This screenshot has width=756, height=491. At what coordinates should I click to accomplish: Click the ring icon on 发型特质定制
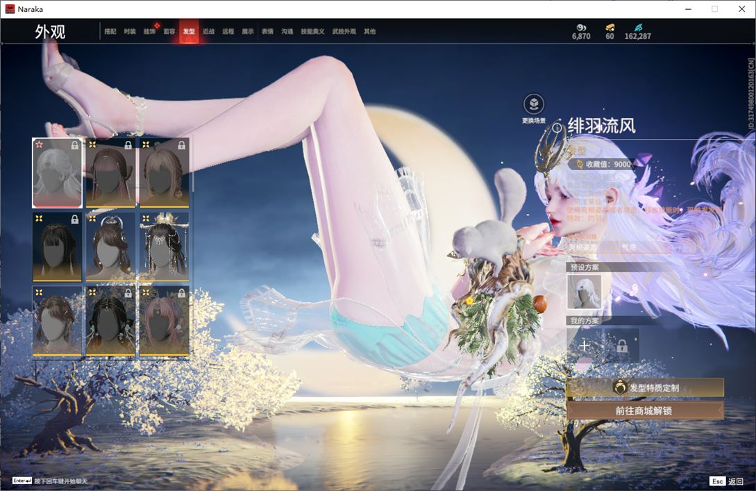tap(619, 388)
